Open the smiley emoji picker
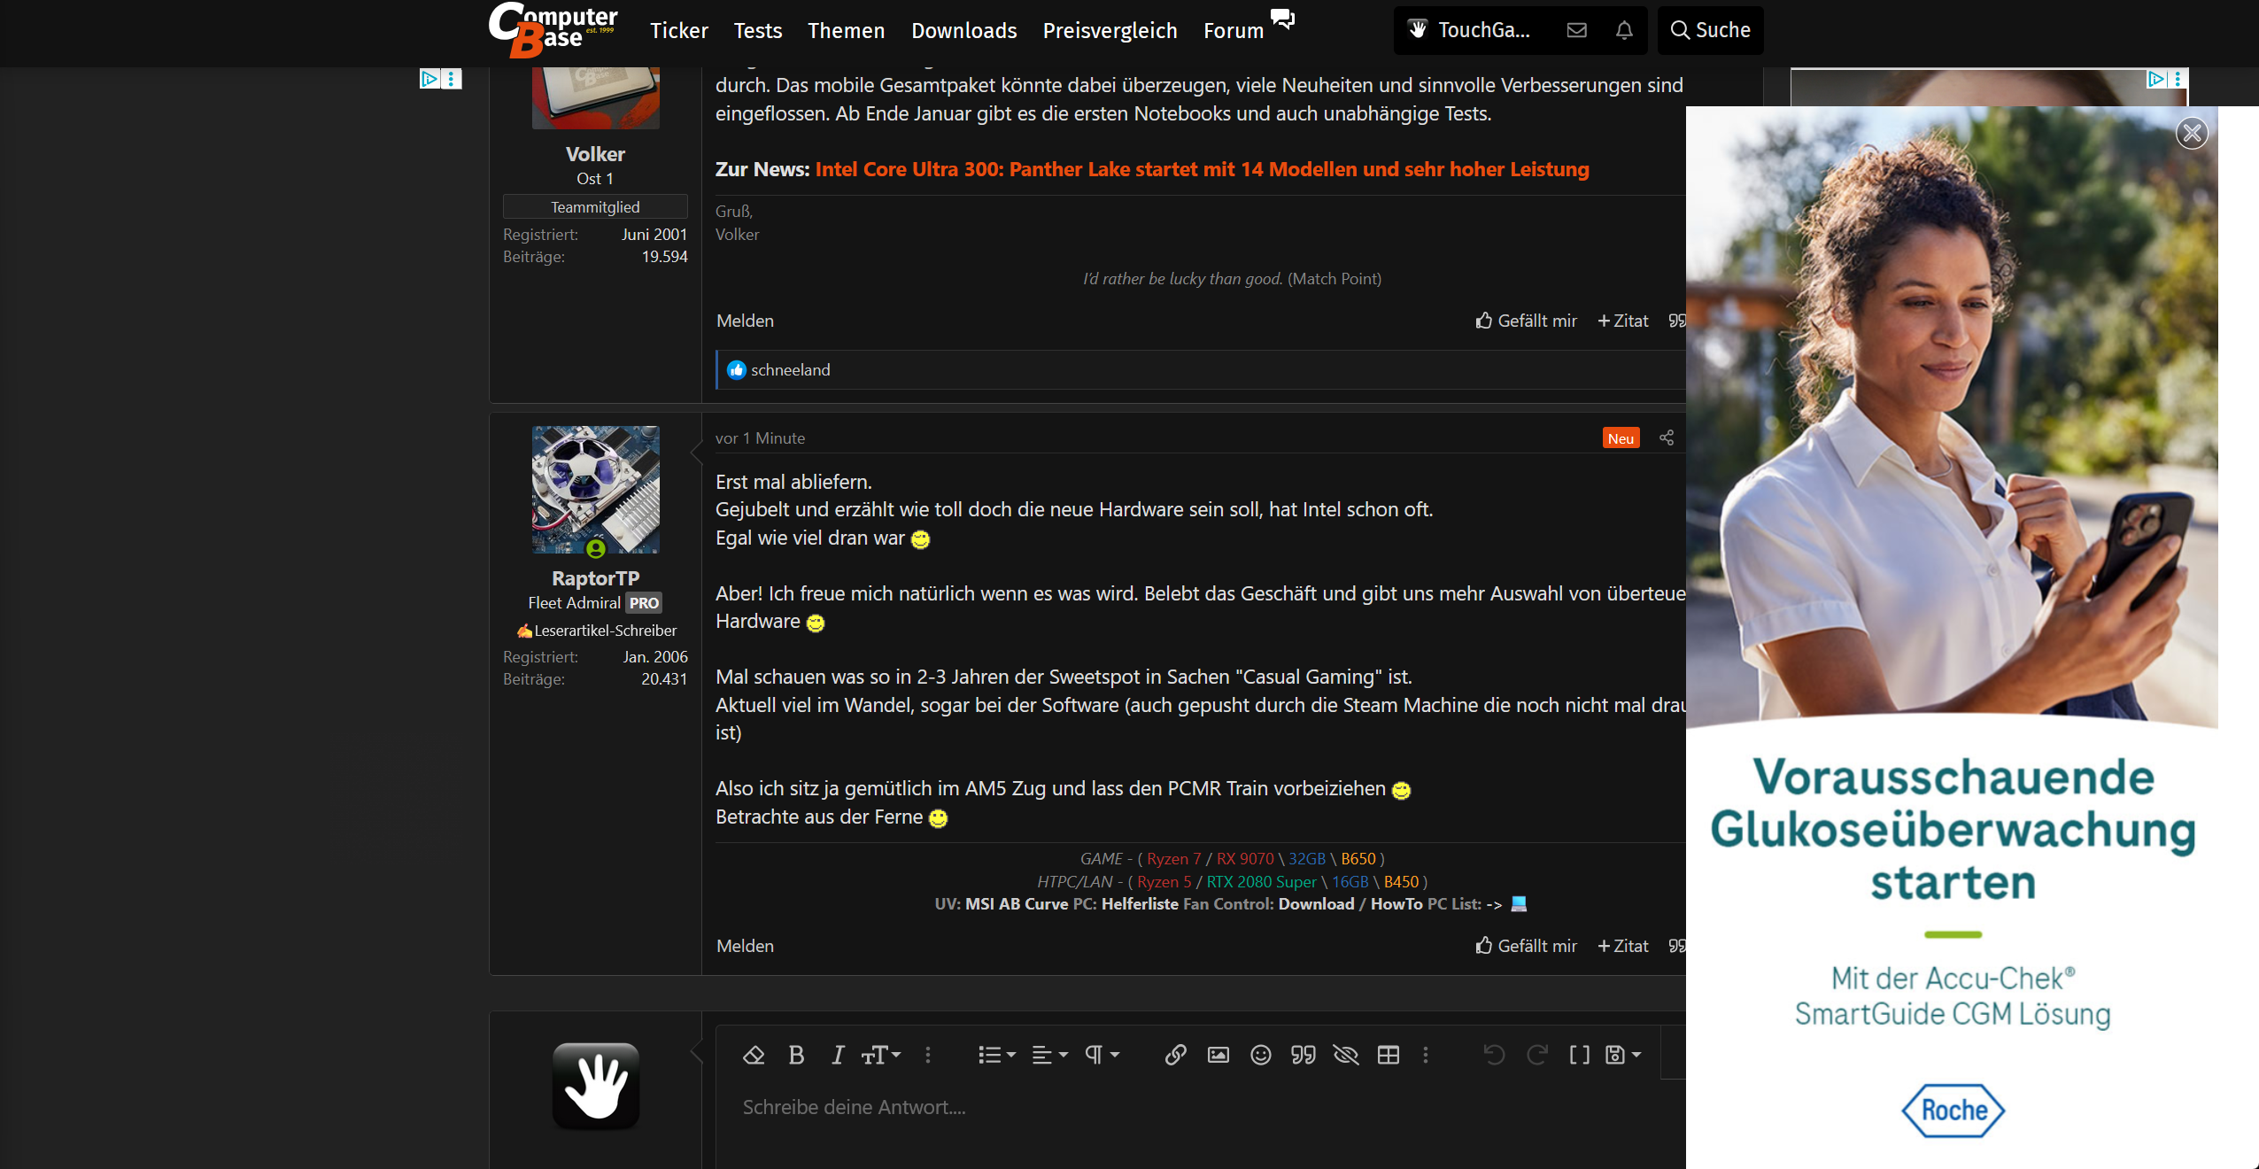2259x1169 pixels. tap(1261, 1055)
